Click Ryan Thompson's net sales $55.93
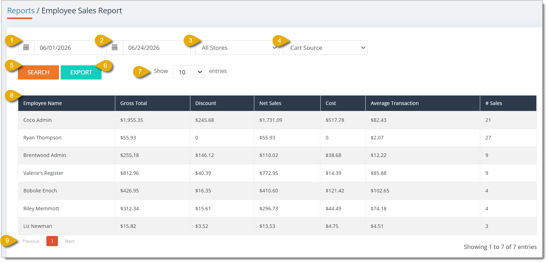 267,138
